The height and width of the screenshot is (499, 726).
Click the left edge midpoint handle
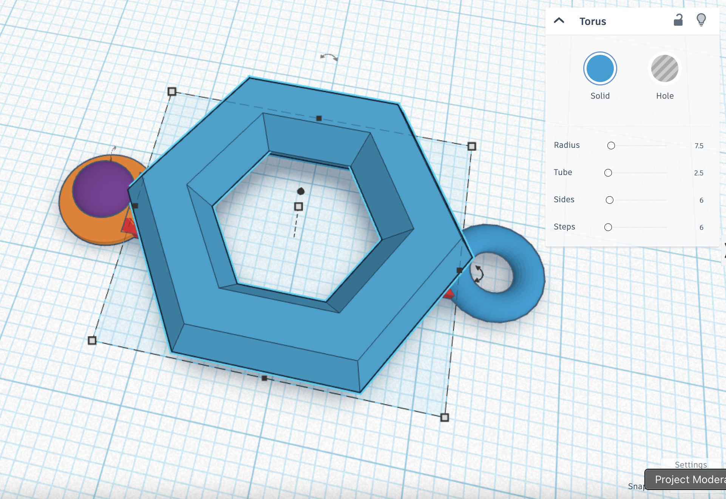click(x=135, y=206)
